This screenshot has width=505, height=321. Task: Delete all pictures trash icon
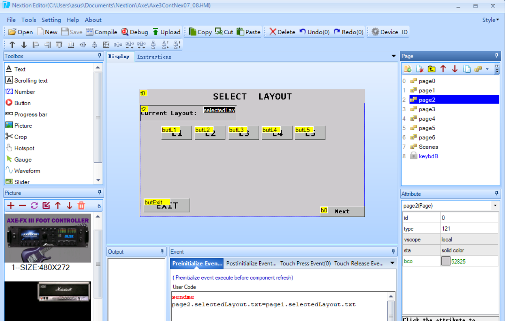pyautogui.click(x=81, y=206)
